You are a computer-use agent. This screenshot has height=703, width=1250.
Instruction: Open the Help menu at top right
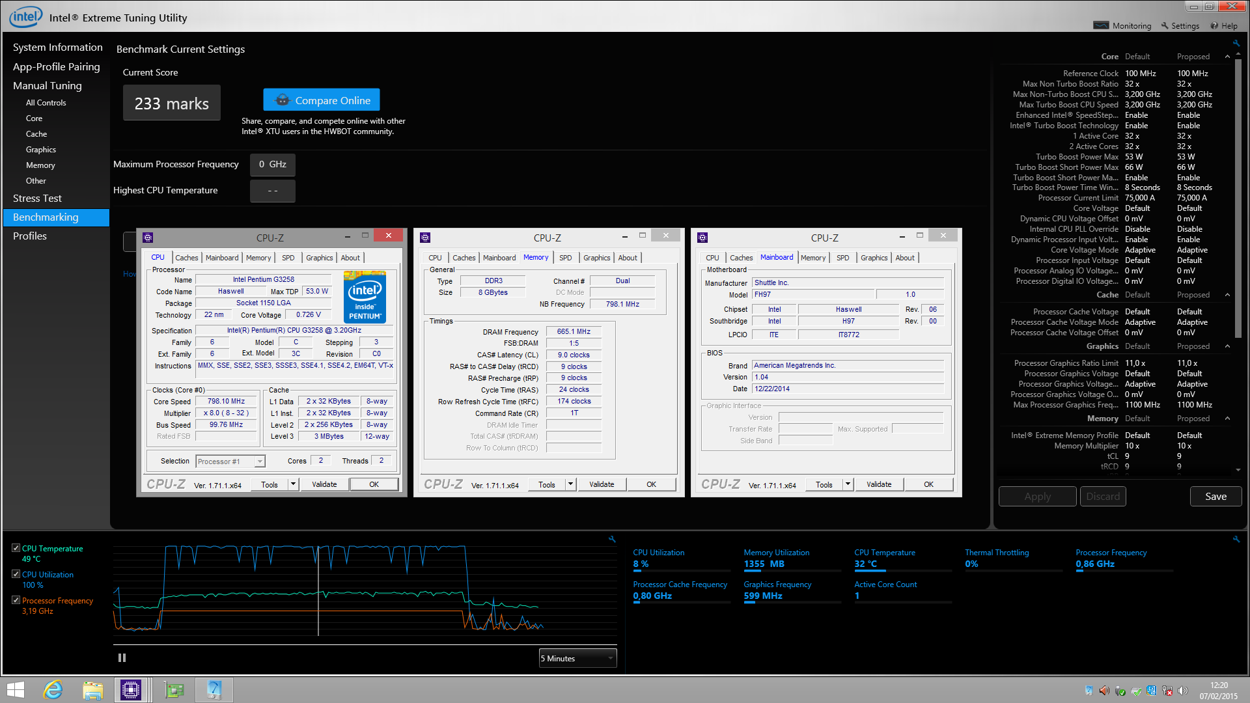(1224, 26)
